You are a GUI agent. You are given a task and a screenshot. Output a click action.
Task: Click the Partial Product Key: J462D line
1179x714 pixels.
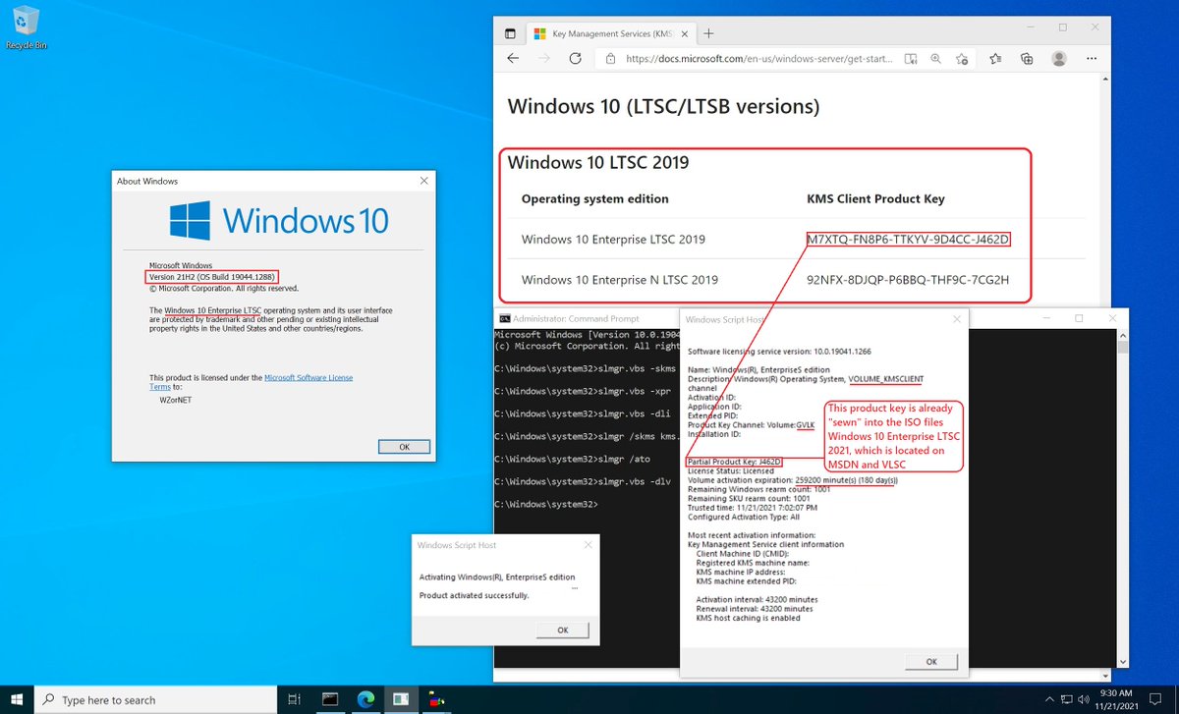click(x=734, y=462)
